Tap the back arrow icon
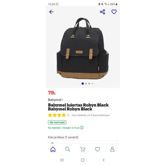This screenshot has height=165, width=165. click(51, 12)
